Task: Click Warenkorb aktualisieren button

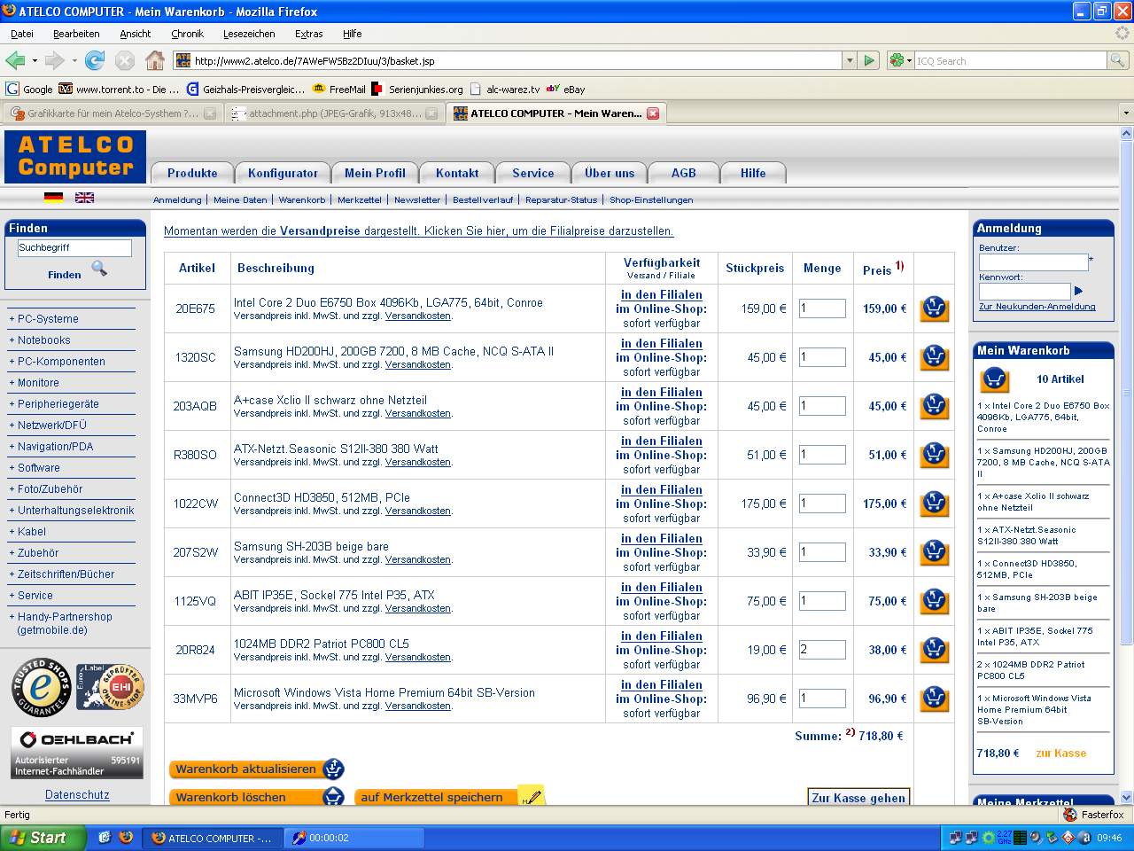Action: click(x=257, y=769)
